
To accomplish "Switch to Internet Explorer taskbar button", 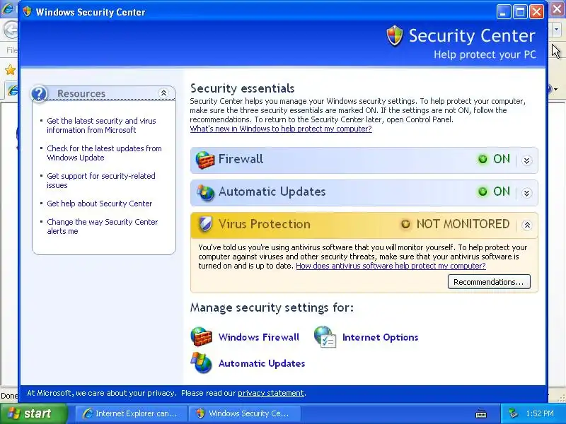I will coord(132,413).
